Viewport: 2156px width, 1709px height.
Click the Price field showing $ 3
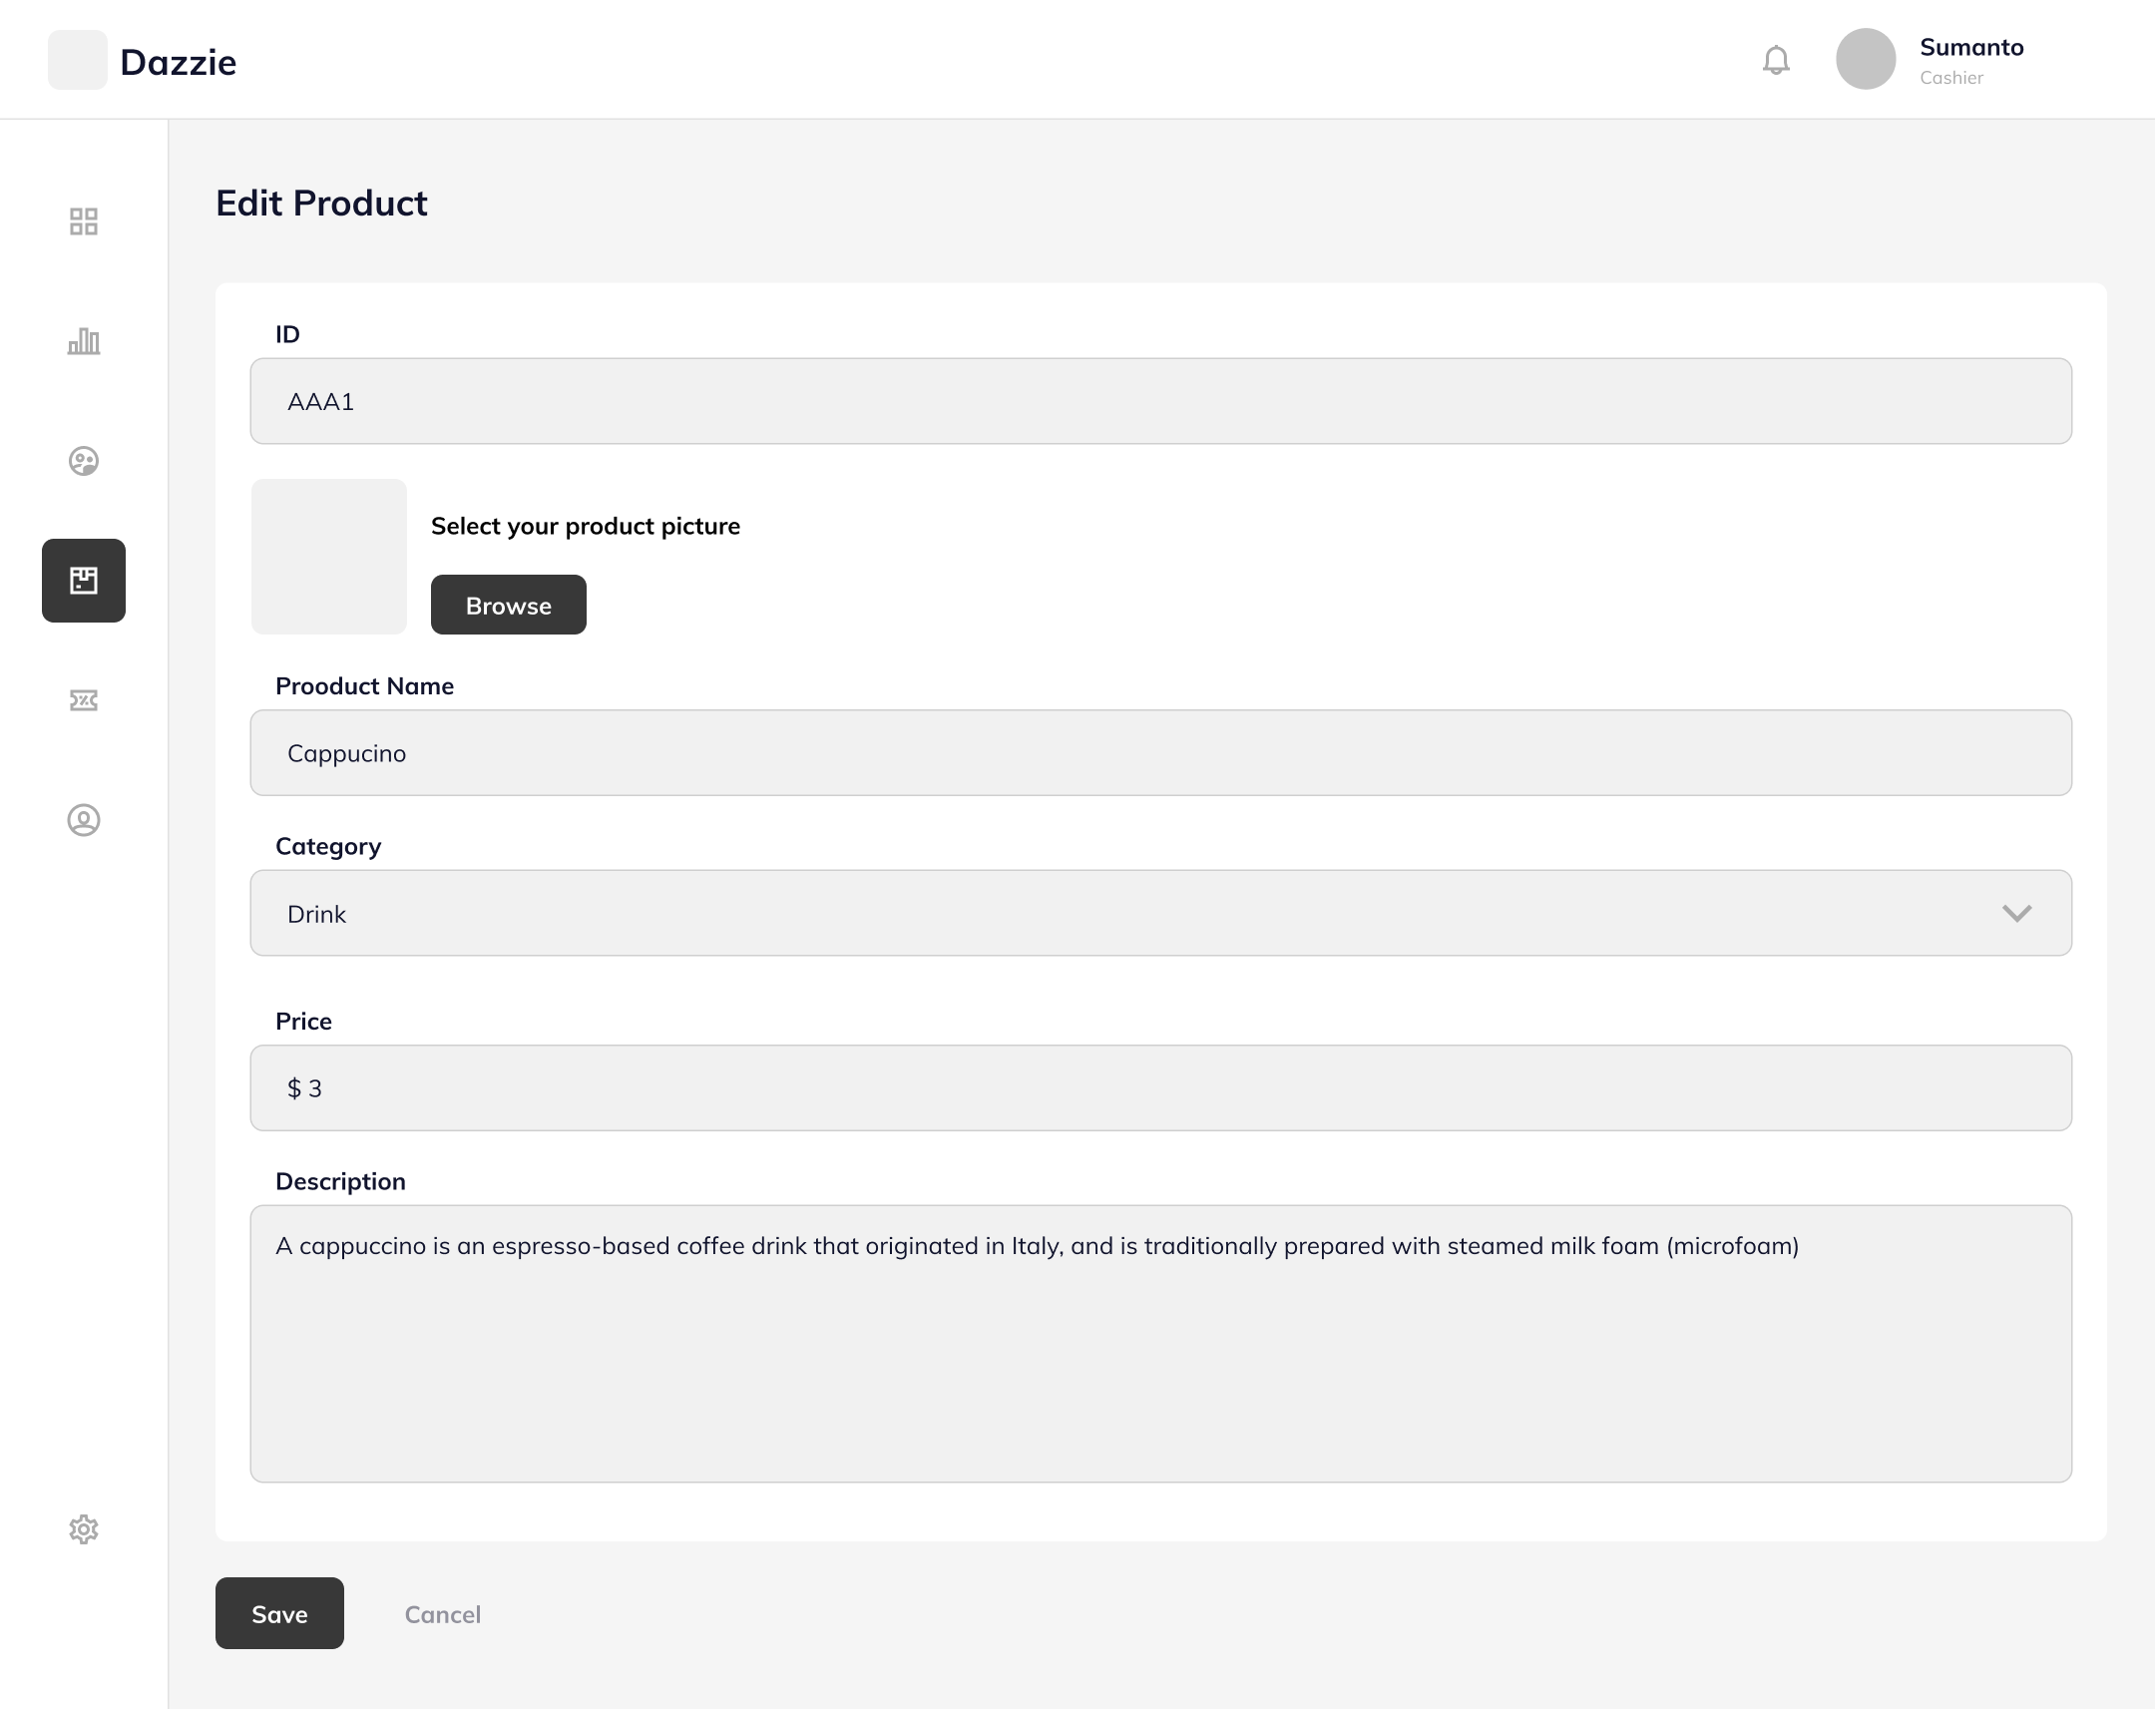point(1161,1088)
